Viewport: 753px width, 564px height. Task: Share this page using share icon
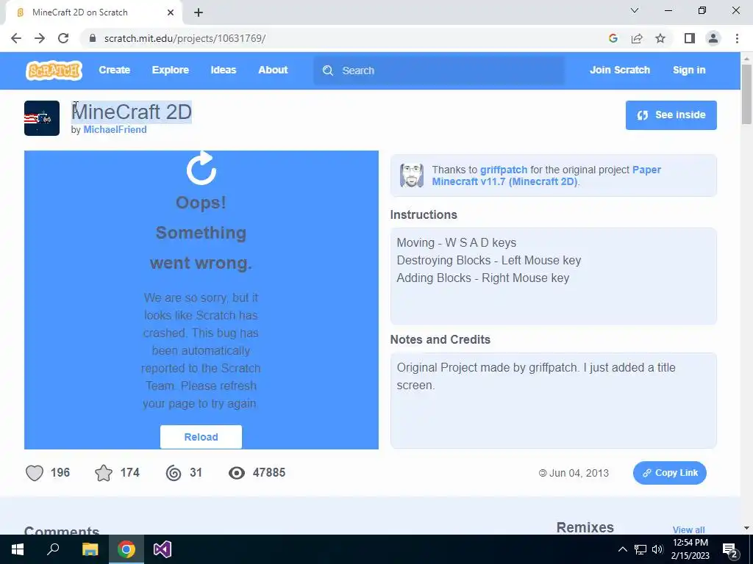pyautogui.click(x=637, y=38)
